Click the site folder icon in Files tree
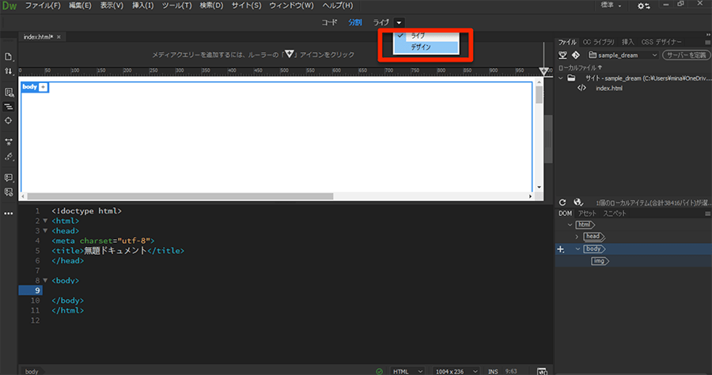 [572, 78]
